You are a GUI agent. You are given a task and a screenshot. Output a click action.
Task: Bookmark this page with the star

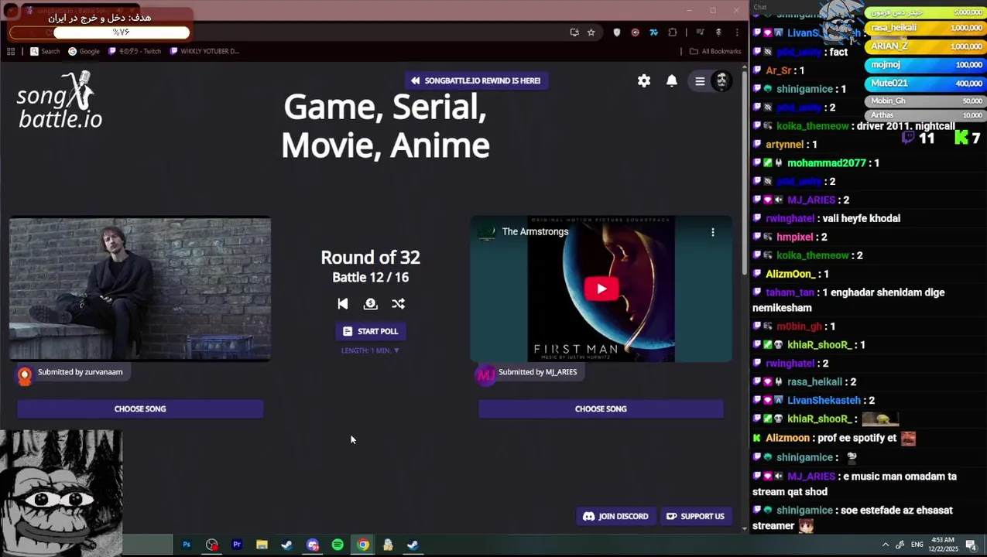(591, 32)
